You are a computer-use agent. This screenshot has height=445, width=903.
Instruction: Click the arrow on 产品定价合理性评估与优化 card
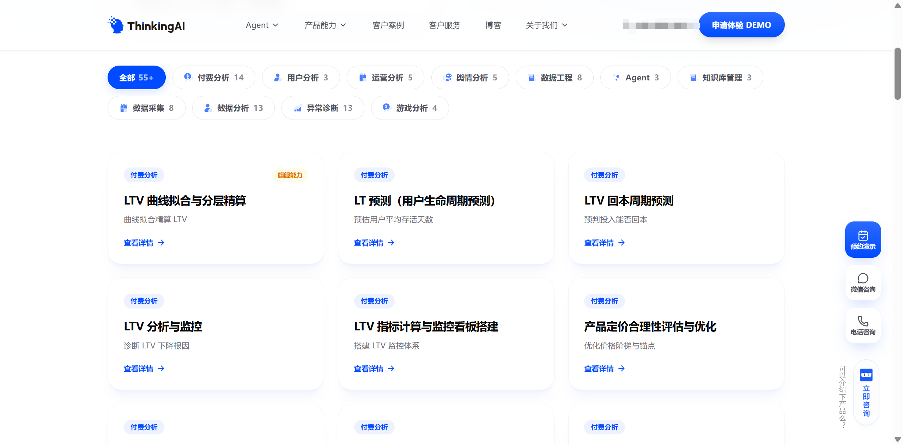[x=622, y=368]
